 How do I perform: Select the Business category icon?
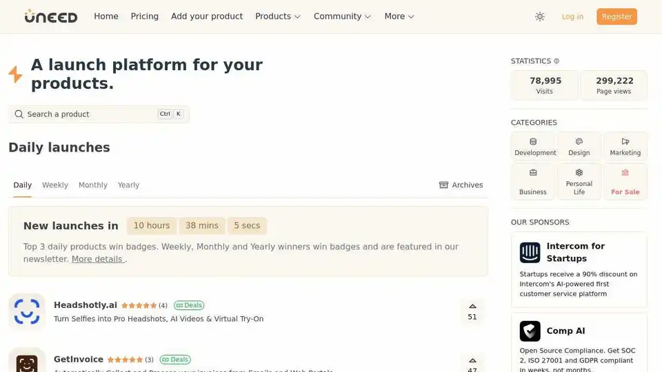533,172
